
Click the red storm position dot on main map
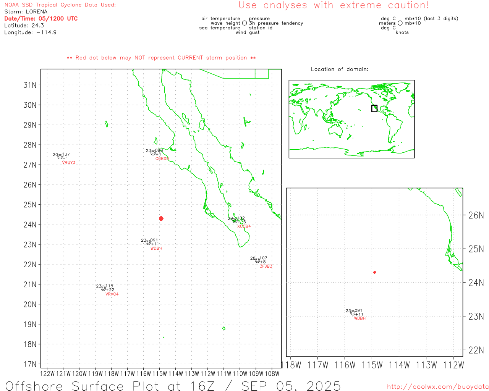pos(161,218)
